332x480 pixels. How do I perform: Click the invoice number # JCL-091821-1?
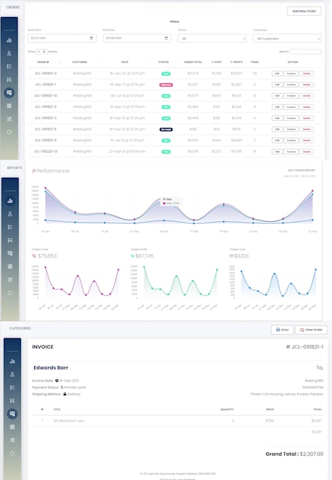pyautogui.click(x=305, y=347)
